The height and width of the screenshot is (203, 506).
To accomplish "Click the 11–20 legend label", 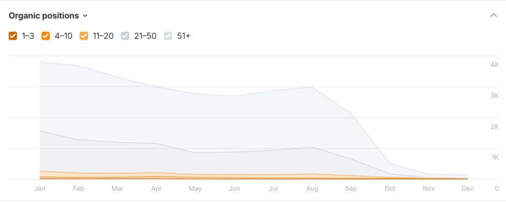I will [x=102, y=36].
